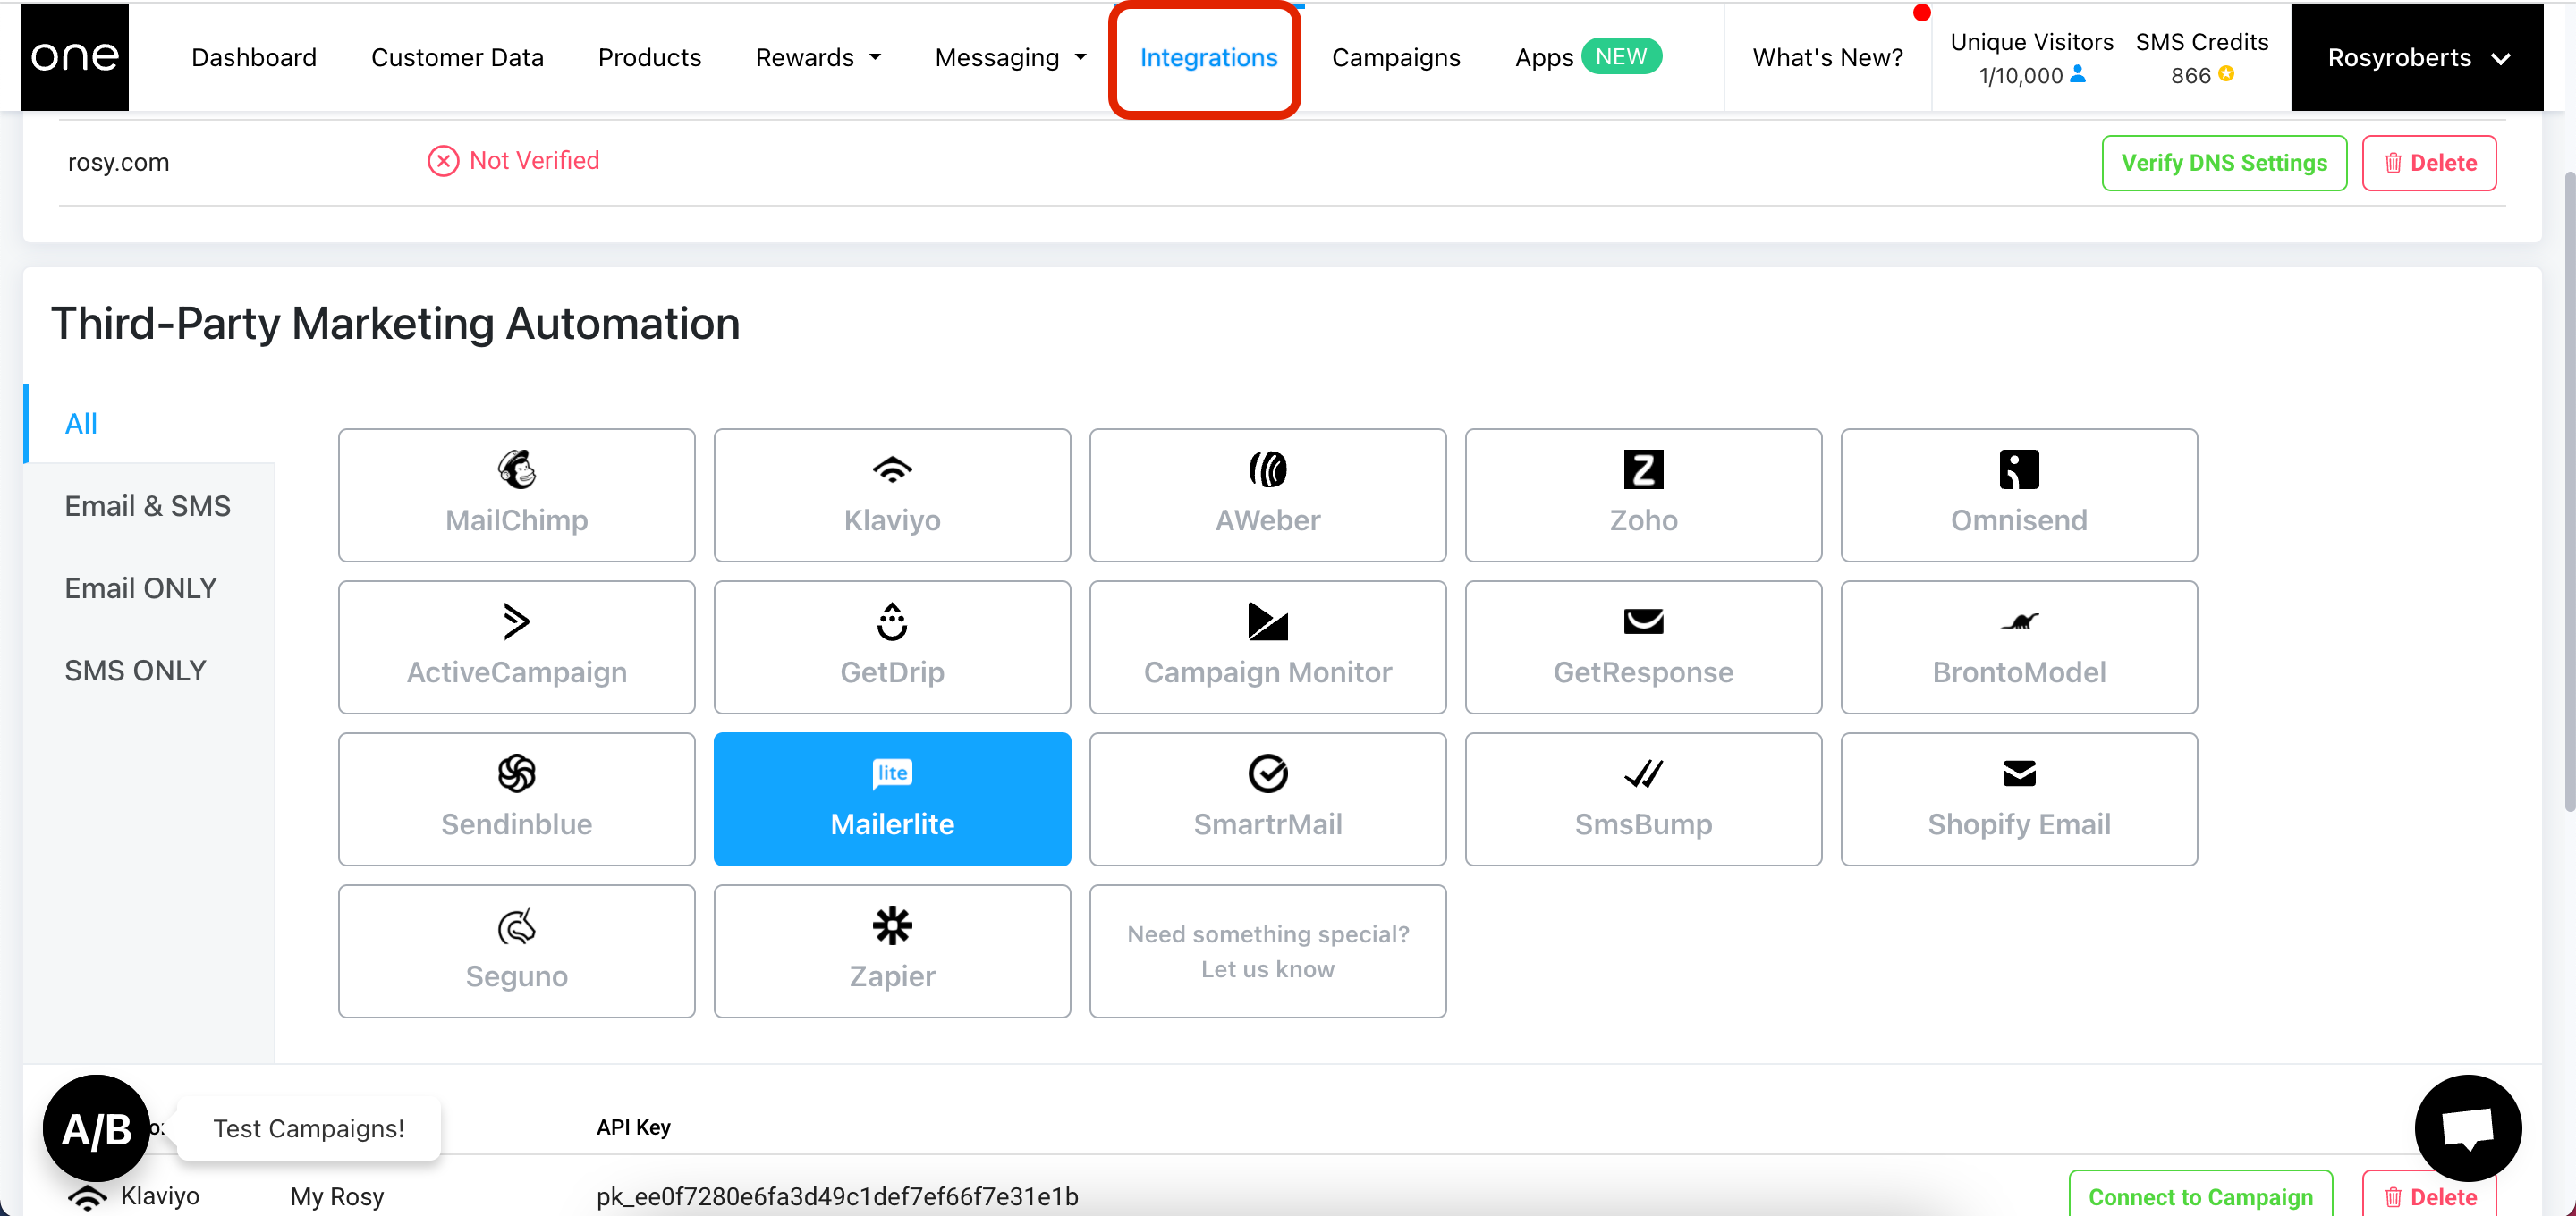Click the Klaviyo API key value
This screenshot has height=1216, width=2576.
[837, 1196]
